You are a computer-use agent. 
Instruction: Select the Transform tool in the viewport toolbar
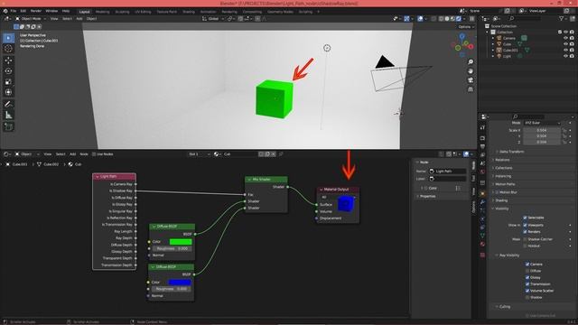(8, 92)
